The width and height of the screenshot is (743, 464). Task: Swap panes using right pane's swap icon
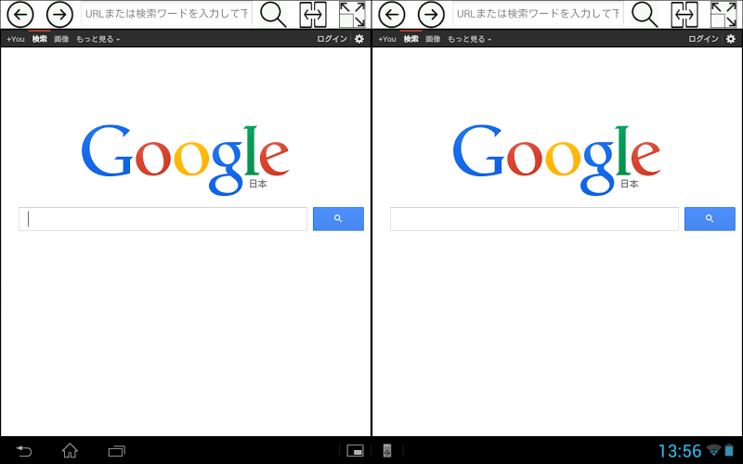tap(684, 14)
